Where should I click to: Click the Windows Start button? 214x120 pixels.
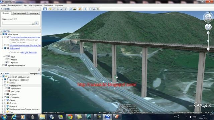(x=4, y=117)
